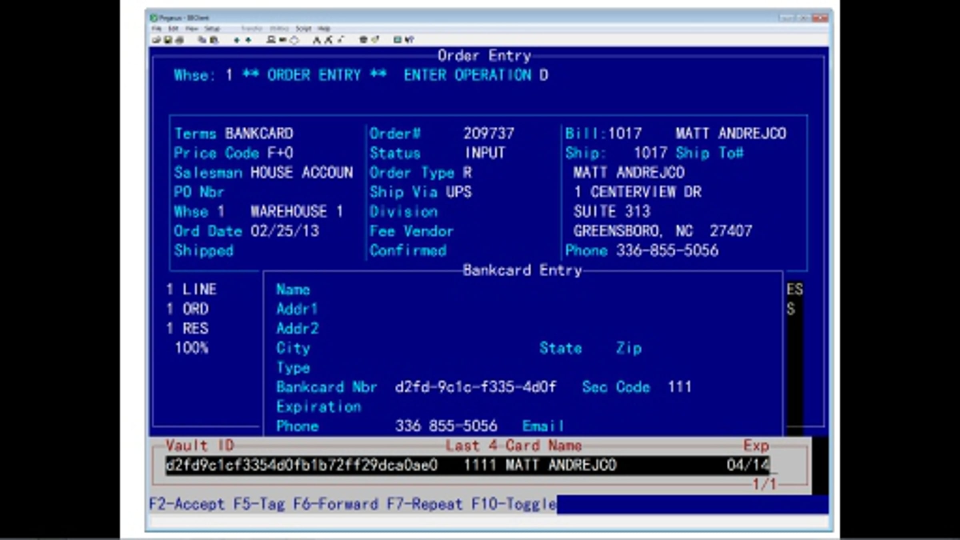This screenshot has width=960, height=540.
Task: Click the green app icon in title bar
Action: click(x=154, y=18)
